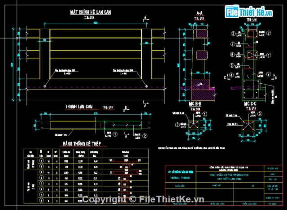The width and height of the screenshot is (287, 210).
Task: Click the 'BẢNG THỐNG KÊ THÉP' table heading
Action: point(82,144)
